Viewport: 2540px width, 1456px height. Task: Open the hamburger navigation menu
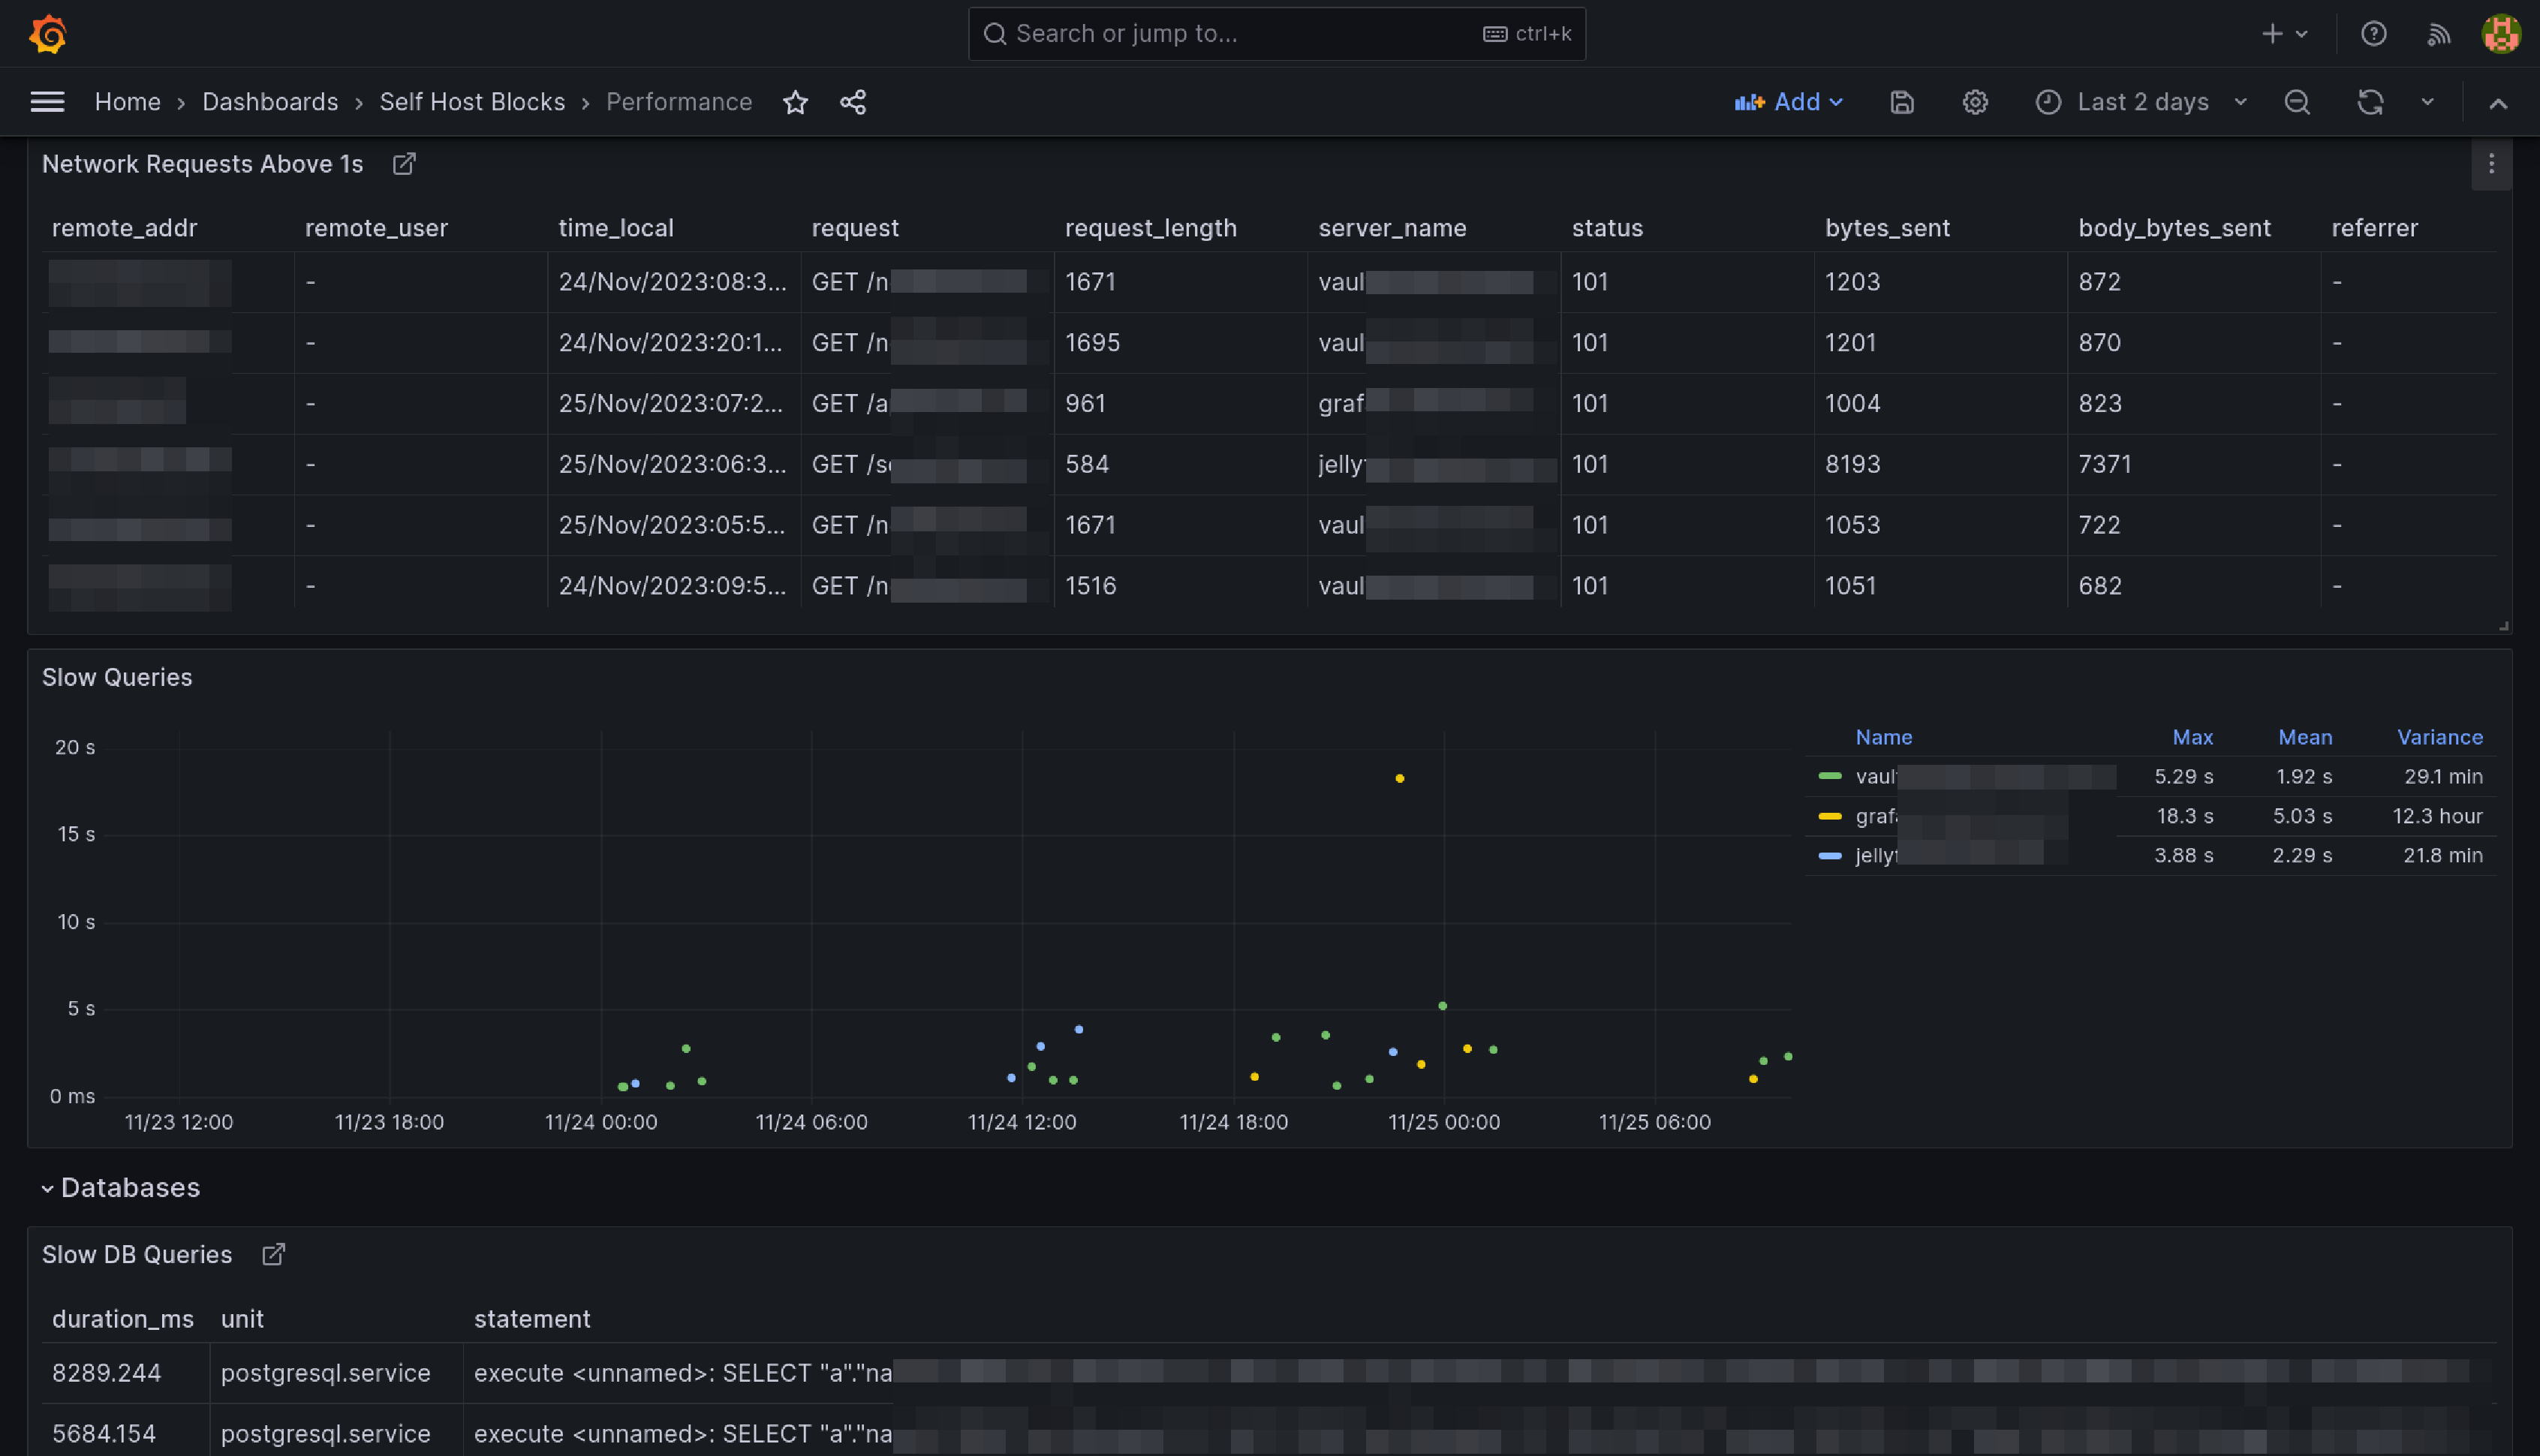coord(47,101)
